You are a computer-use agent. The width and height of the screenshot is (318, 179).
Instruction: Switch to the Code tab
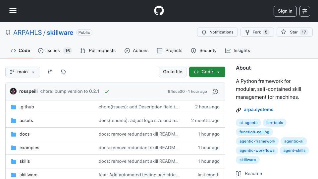[x=20, y=50]
